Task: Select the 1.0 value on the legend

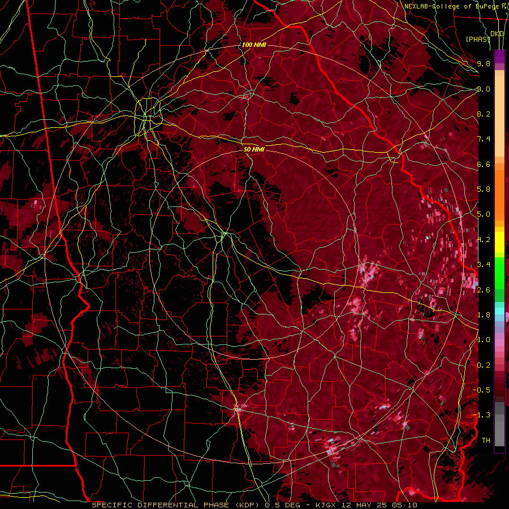Action: click(x=484, y=340)
